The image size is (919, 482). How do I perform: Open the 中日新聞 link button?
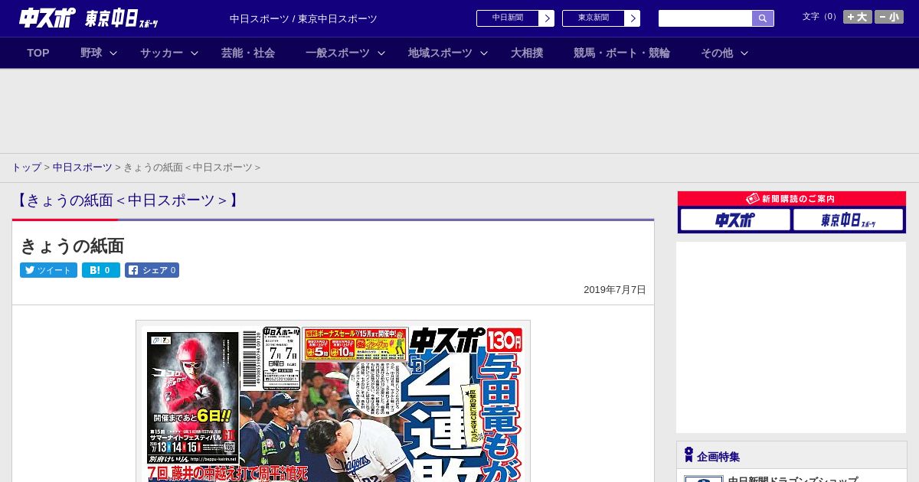(x=508, y=18)
